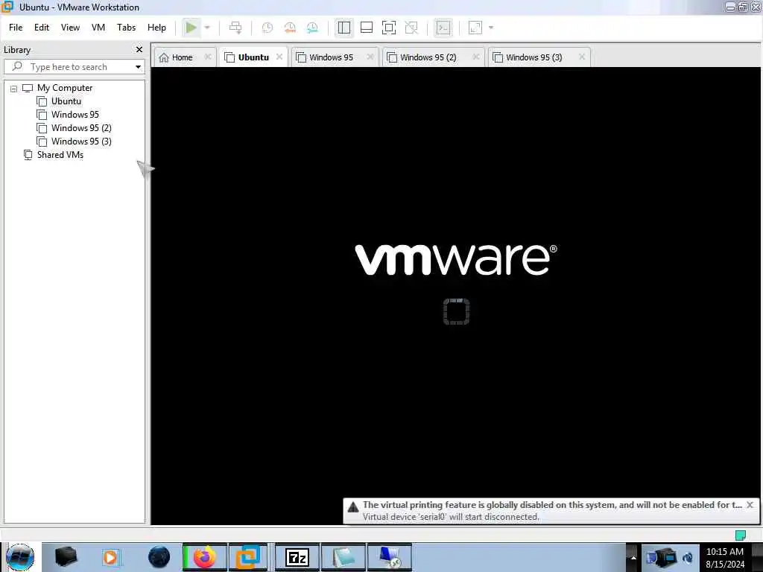Open the power options dropdown arrow
Screen dimensions: 763x572
(207, 28)
